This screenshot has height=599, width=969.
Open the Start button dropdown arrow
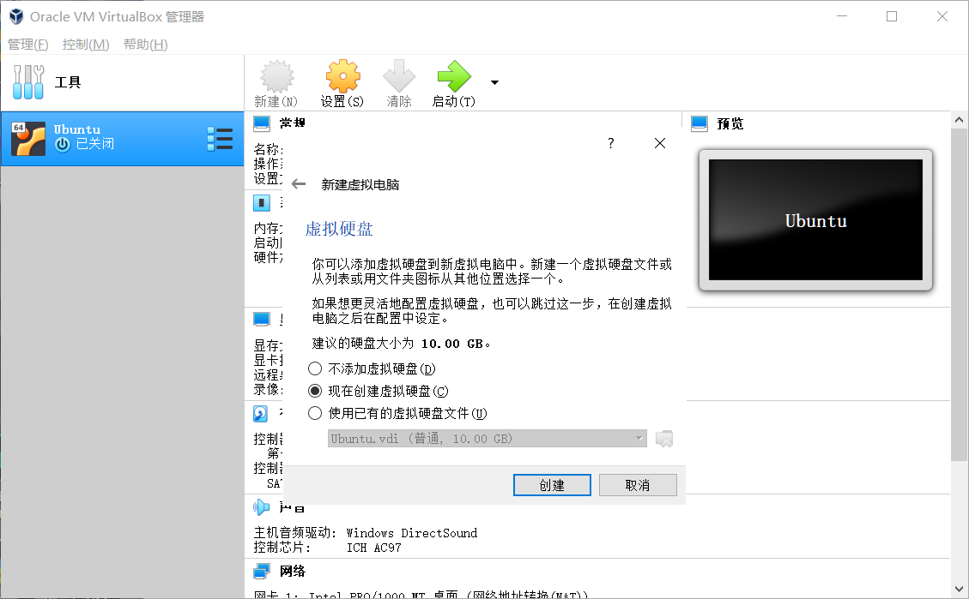494,82
